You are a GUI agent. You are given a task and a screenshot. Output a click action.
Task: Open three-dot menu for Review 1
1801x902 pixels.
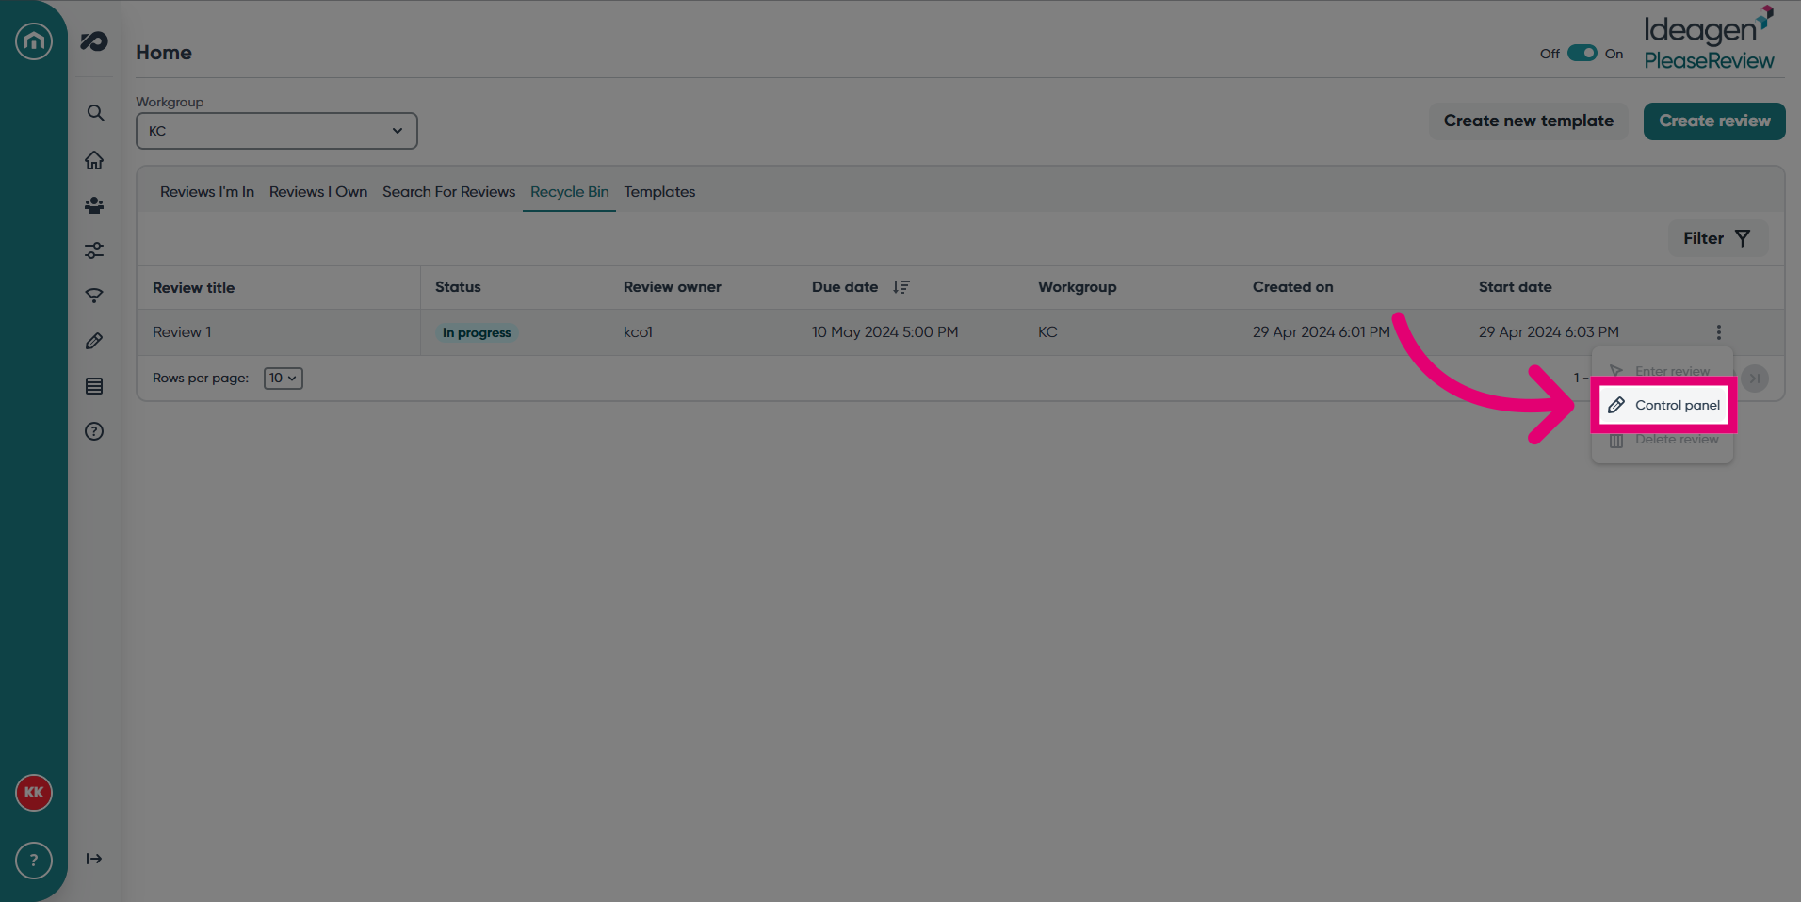[1719, 332]
